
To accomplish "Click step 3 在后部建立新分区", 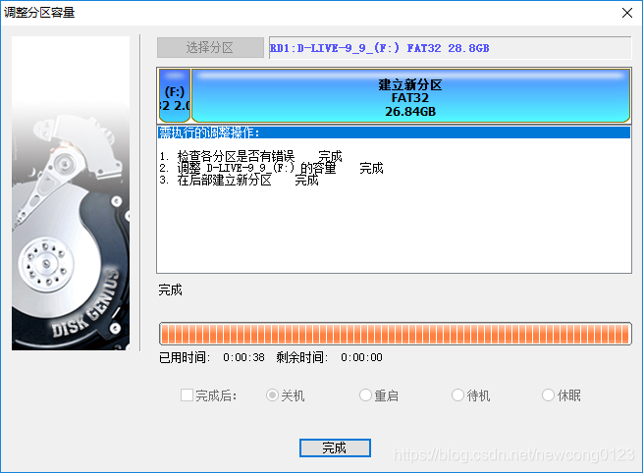I will tap(239, 180).
